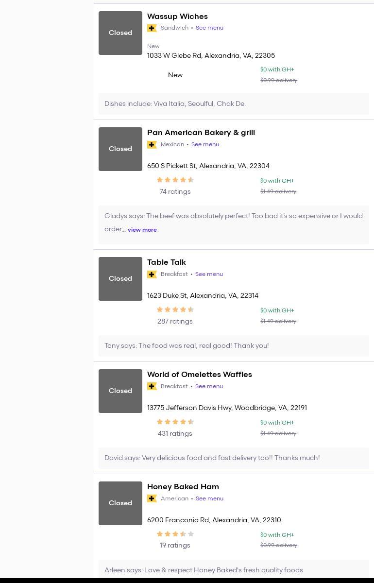Click the GH+ badge icon under Table Talk
374x583 pixels.
point(152,274)
